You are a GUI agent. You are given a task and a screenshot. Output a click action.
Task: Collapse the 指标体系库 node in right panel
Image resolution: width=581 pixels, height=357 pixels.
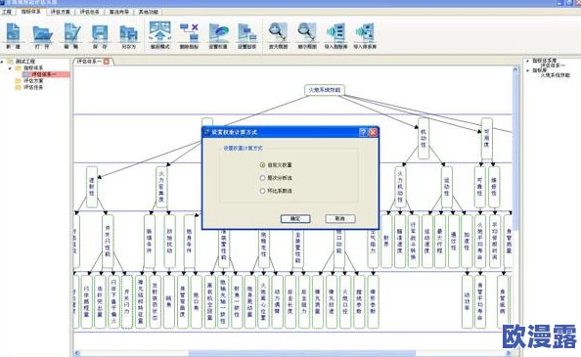527,61
